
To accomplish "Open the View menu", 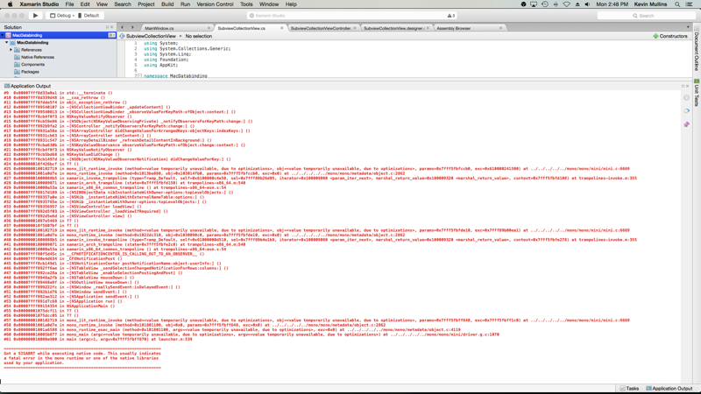I will (x=102, y=4).
